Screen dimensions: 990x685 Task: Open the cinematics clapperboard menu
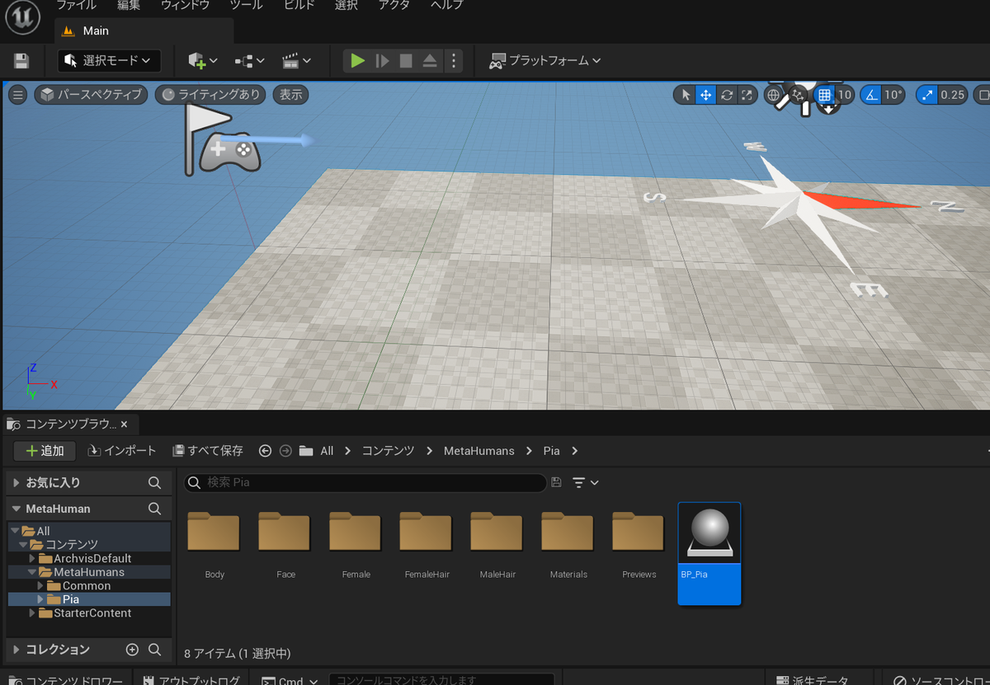[296, 61]
